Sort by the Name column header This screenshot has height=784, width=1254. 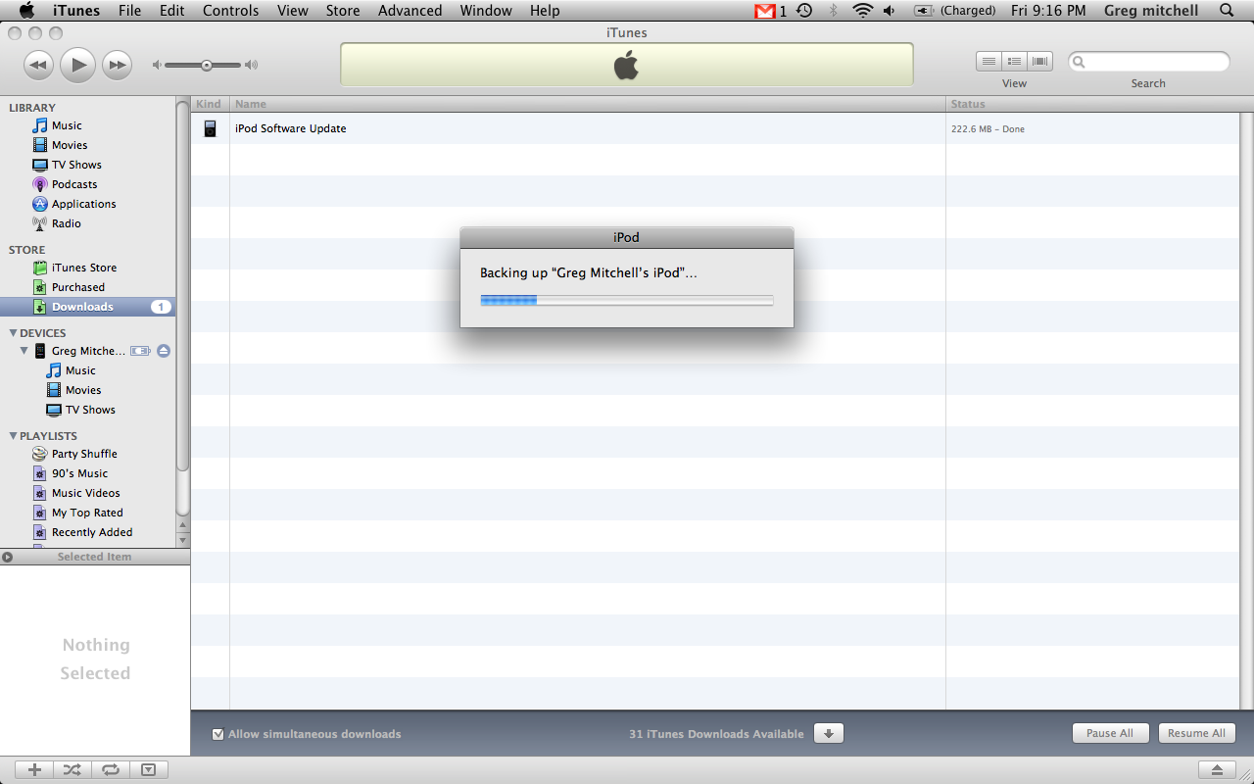coord(588,104)
